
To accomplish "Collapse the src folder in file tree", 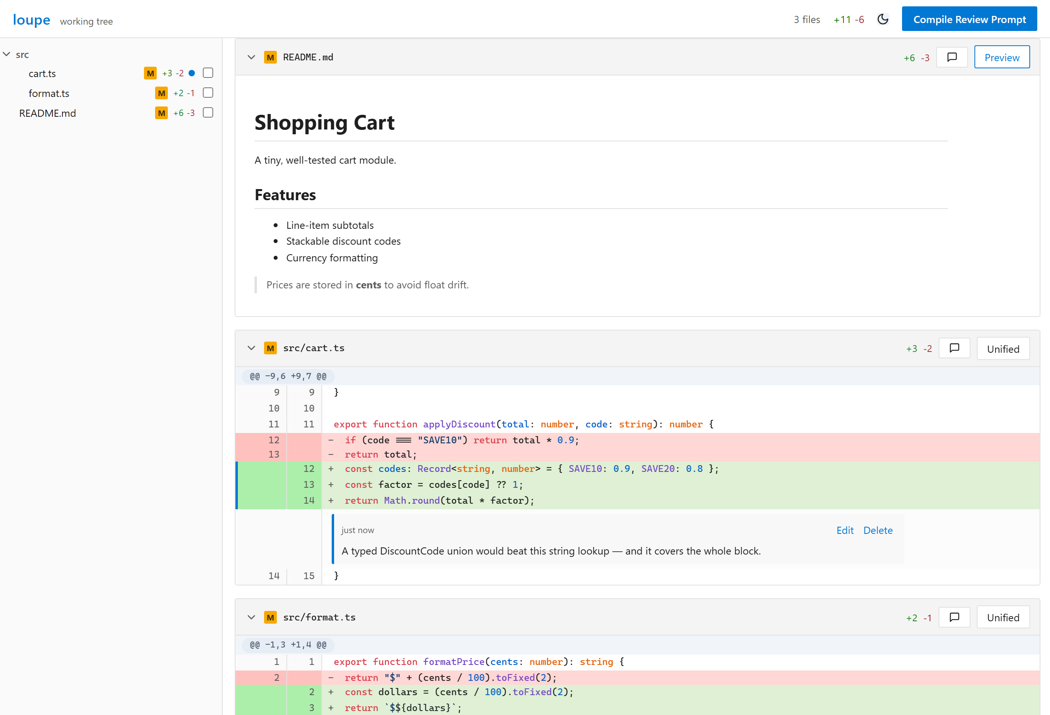I will [7, 54].
